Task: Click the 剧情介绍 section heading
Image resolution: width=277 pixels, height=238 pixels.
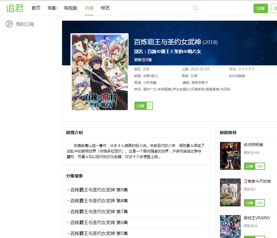Action: pyautogui.click(x=74, y=133)
